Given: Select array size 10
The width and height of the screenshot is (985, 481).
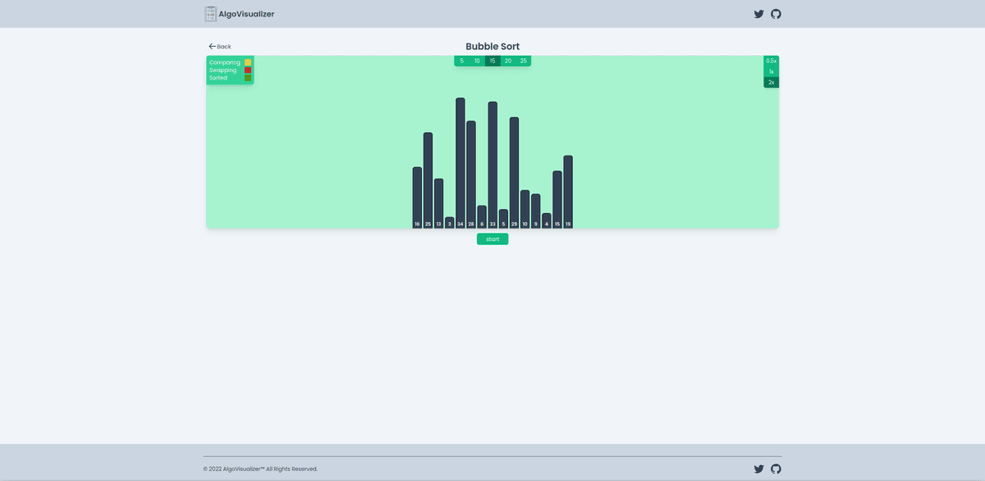Looking at the screenshot, I should [x=476, y=61].
